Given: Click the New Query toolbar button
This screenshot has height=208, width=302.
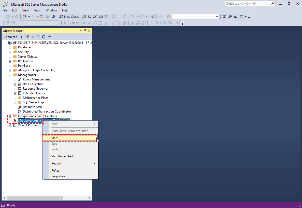Looking at the screenshot, I should pos(69,17).
